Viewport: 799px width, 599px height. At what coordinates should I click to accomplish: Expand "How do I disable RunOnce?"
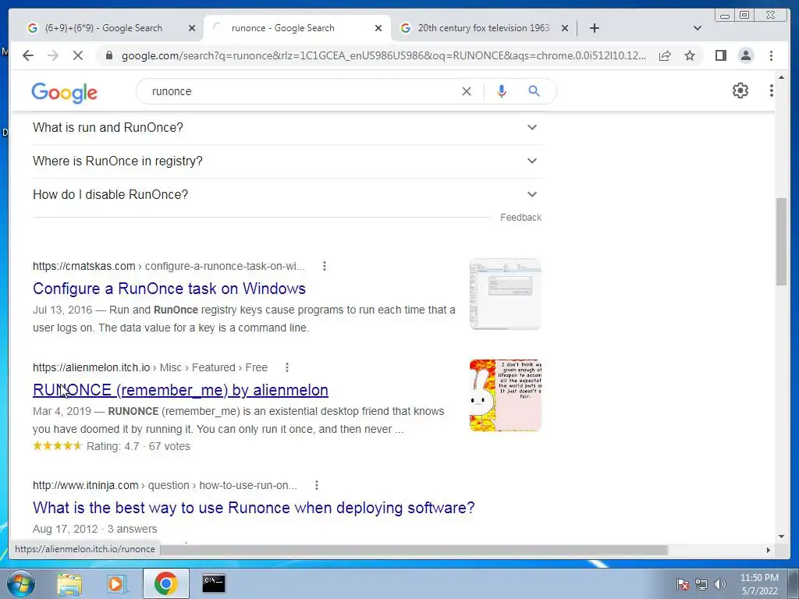(287, 194)
